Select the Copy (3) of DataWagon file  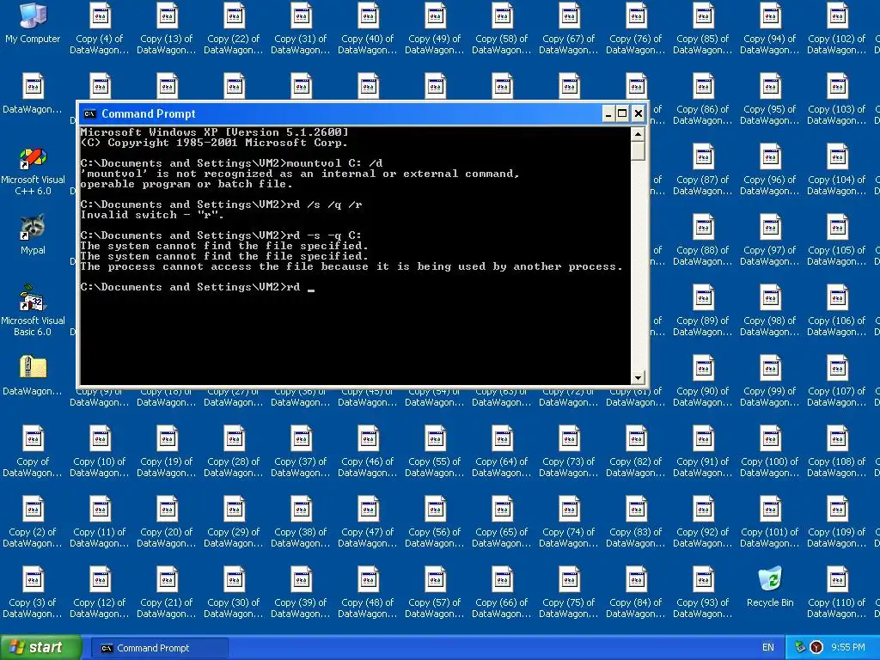pos(33,591)
